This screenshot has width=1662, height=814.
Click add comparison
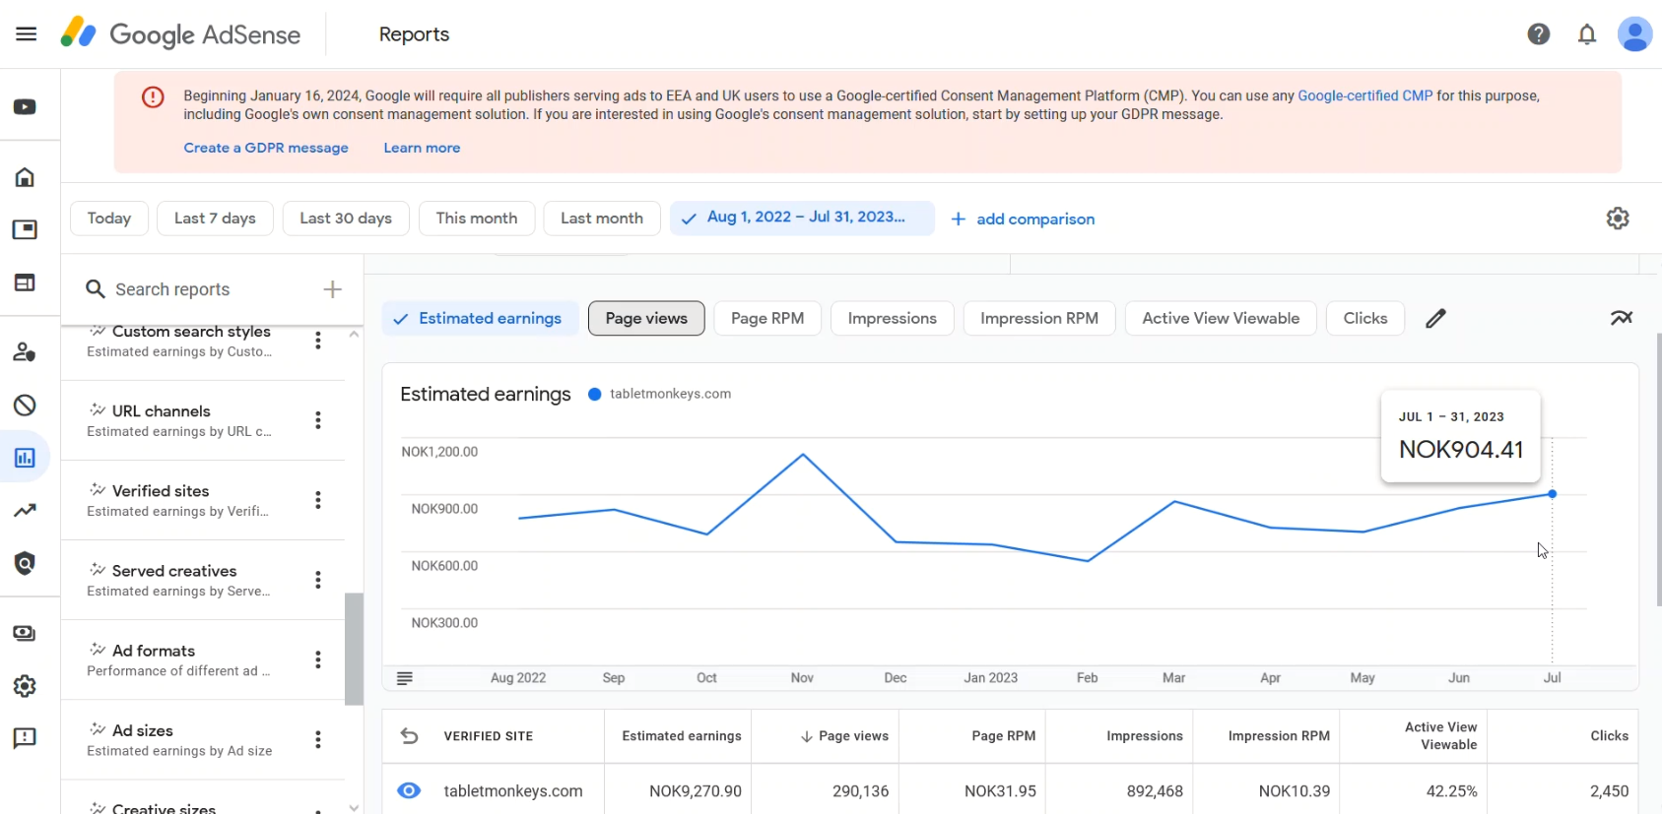1023,219
